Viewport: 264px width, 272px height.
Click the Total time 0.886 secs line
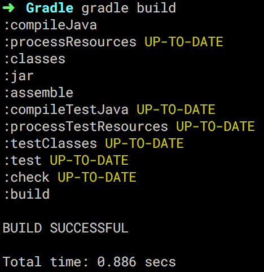pos(89,262)
